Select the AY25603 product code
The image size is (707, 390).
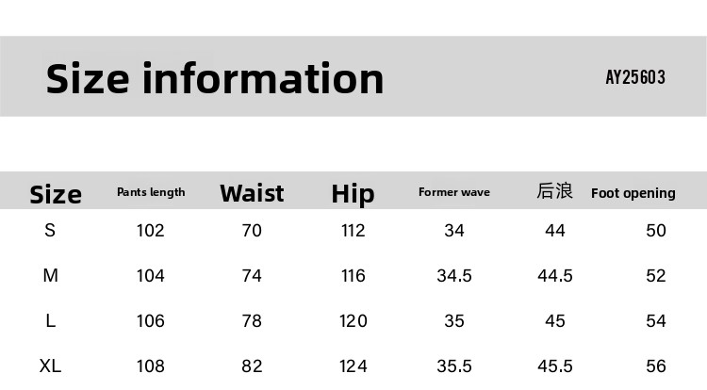[635, 77]
